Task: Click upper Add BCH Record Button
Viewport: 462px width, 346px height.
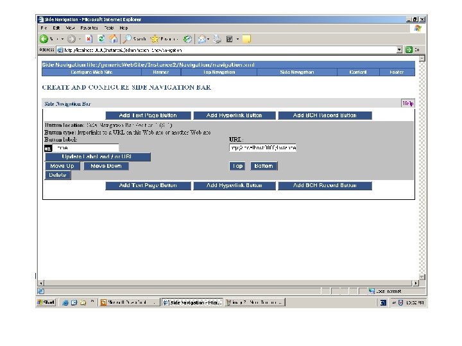Action: coord(325,115)
